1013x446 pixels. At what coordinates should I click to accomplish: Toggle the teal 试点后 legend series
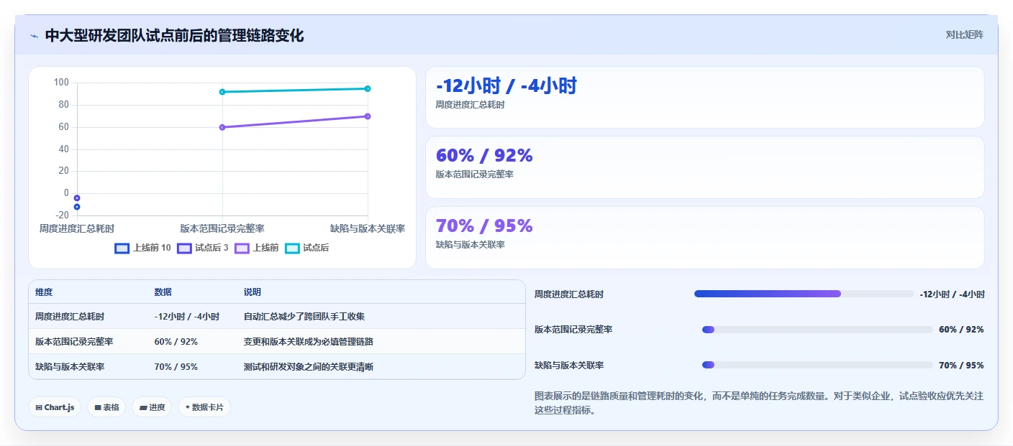pyautogui.click(x=307, y=248)
